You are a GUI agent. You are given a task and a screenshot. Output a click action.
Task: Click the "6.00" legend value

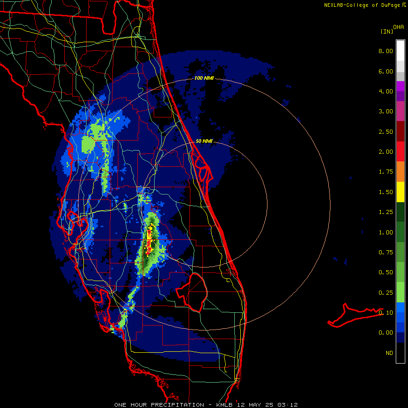386,71
